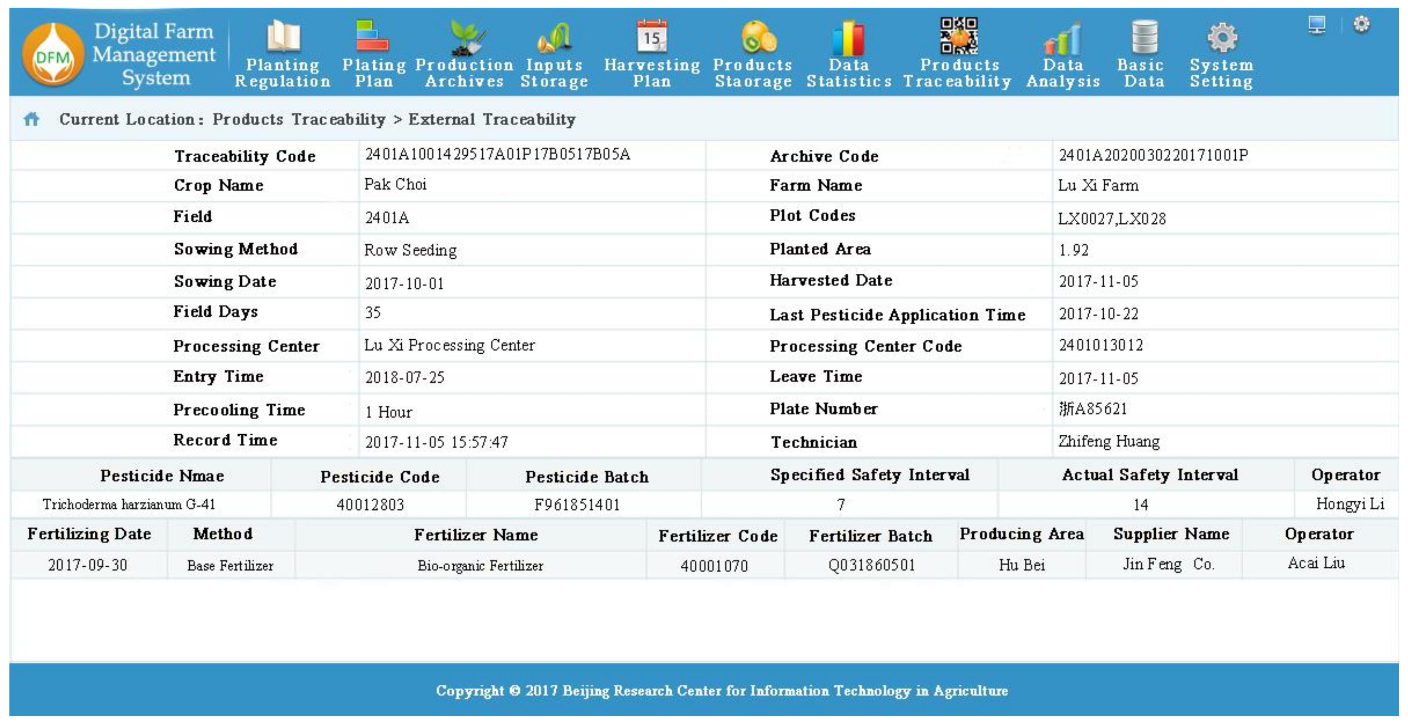This screenshot has width=1408, height=725.
Task: Open Harvesting Plan calendar icon
Action: [x=651, y=36]
